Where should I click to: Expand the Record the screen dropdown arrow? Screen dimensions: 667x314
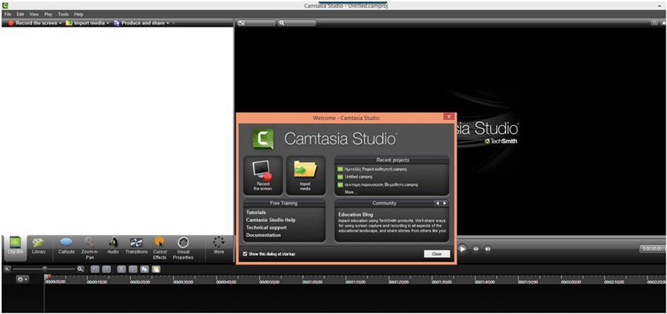[x=61, y=23]
